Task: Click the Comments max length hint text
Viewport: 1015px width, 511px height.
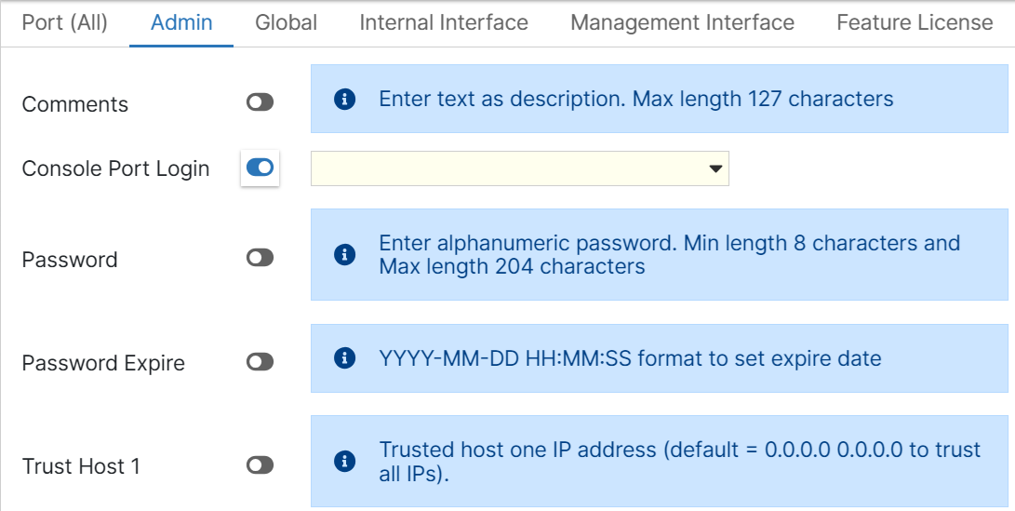Action: tap(636, 99)
